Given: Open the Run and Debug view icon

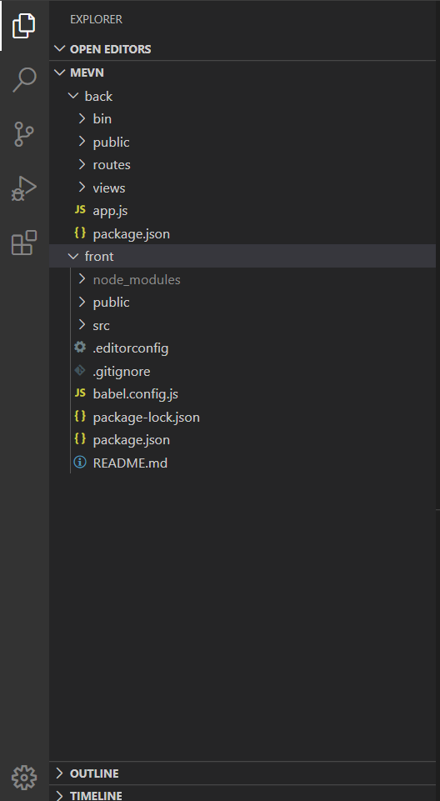Looking at the screenshot, I should click(x=24, y=188).
